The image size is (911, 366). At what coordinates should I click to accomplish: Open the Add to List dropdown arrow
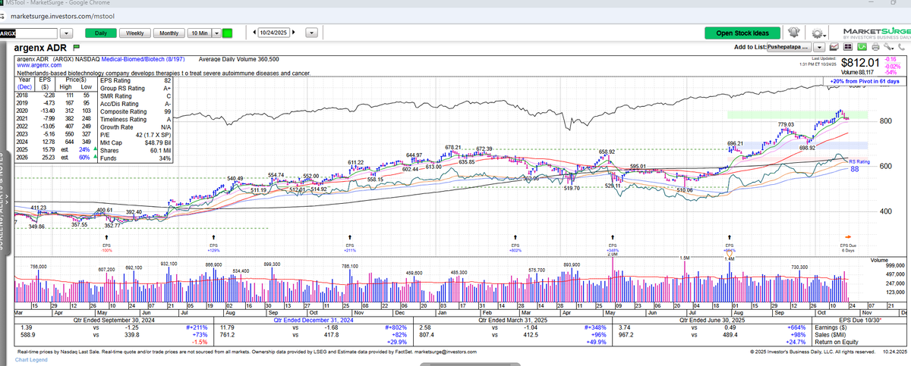pyautogui.click(x=819, y=47)
